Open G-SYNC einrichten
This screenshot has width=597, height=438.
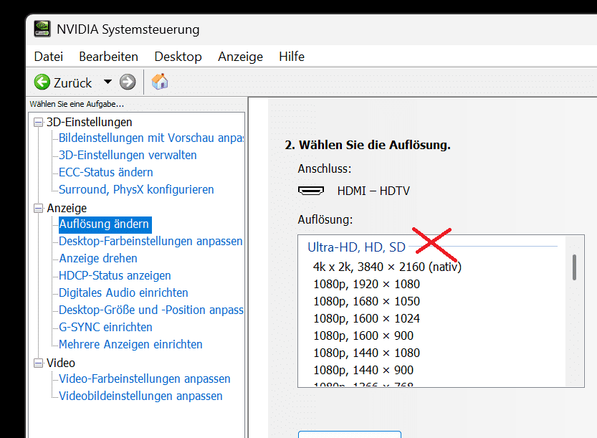coord(105,327)
